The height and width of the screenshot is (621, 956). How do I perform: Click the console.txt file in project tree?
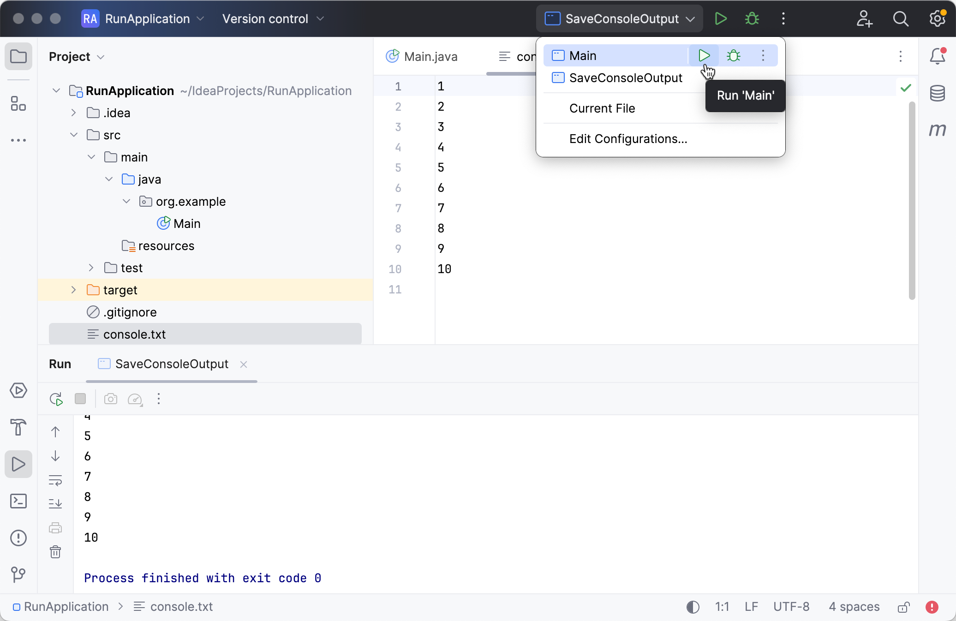134,334
